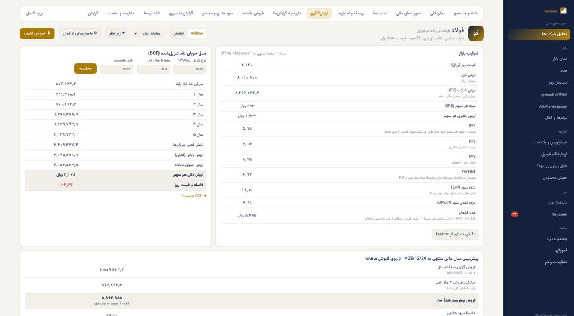Click the سنجه bar-chart logo icon
Viewport: 574px width, 316px height.
click(563, 11)
